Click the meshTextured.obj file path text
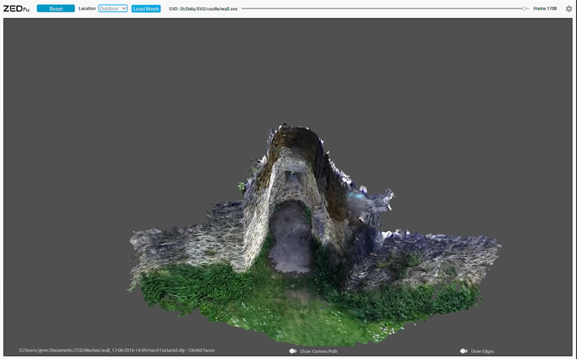This screenshot has width=577, height=359. 117,351
